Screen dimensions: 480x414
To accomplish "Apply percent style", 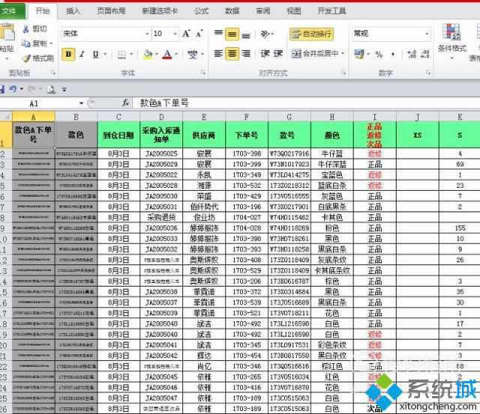I will click(x=379, y=55).
